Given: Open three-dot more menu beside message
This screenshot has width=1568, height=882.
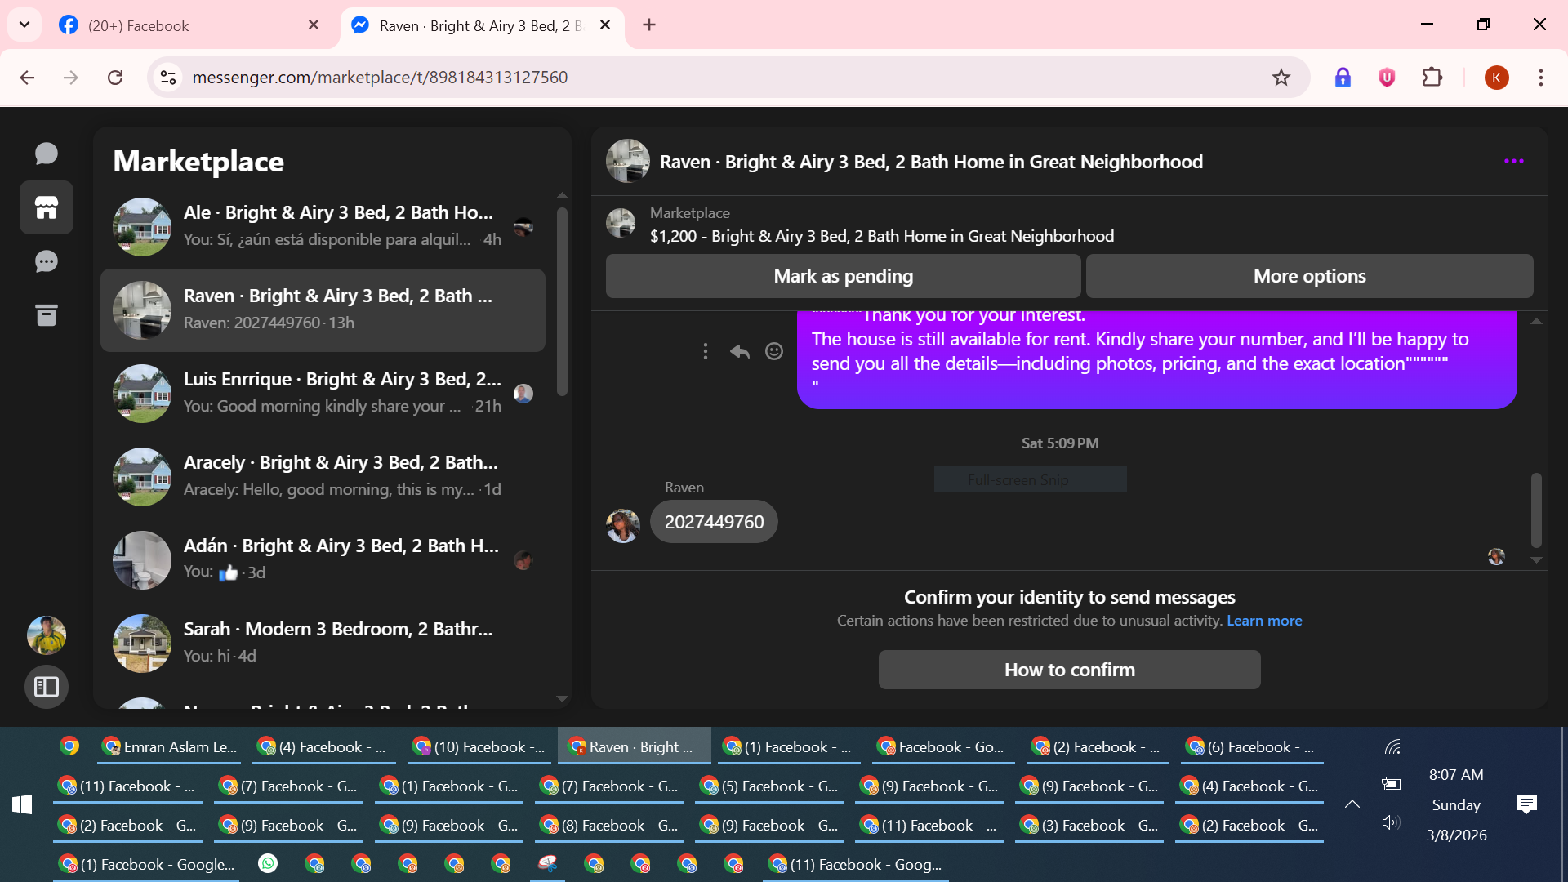Looking at the screenshot, I should click(706, 351).
